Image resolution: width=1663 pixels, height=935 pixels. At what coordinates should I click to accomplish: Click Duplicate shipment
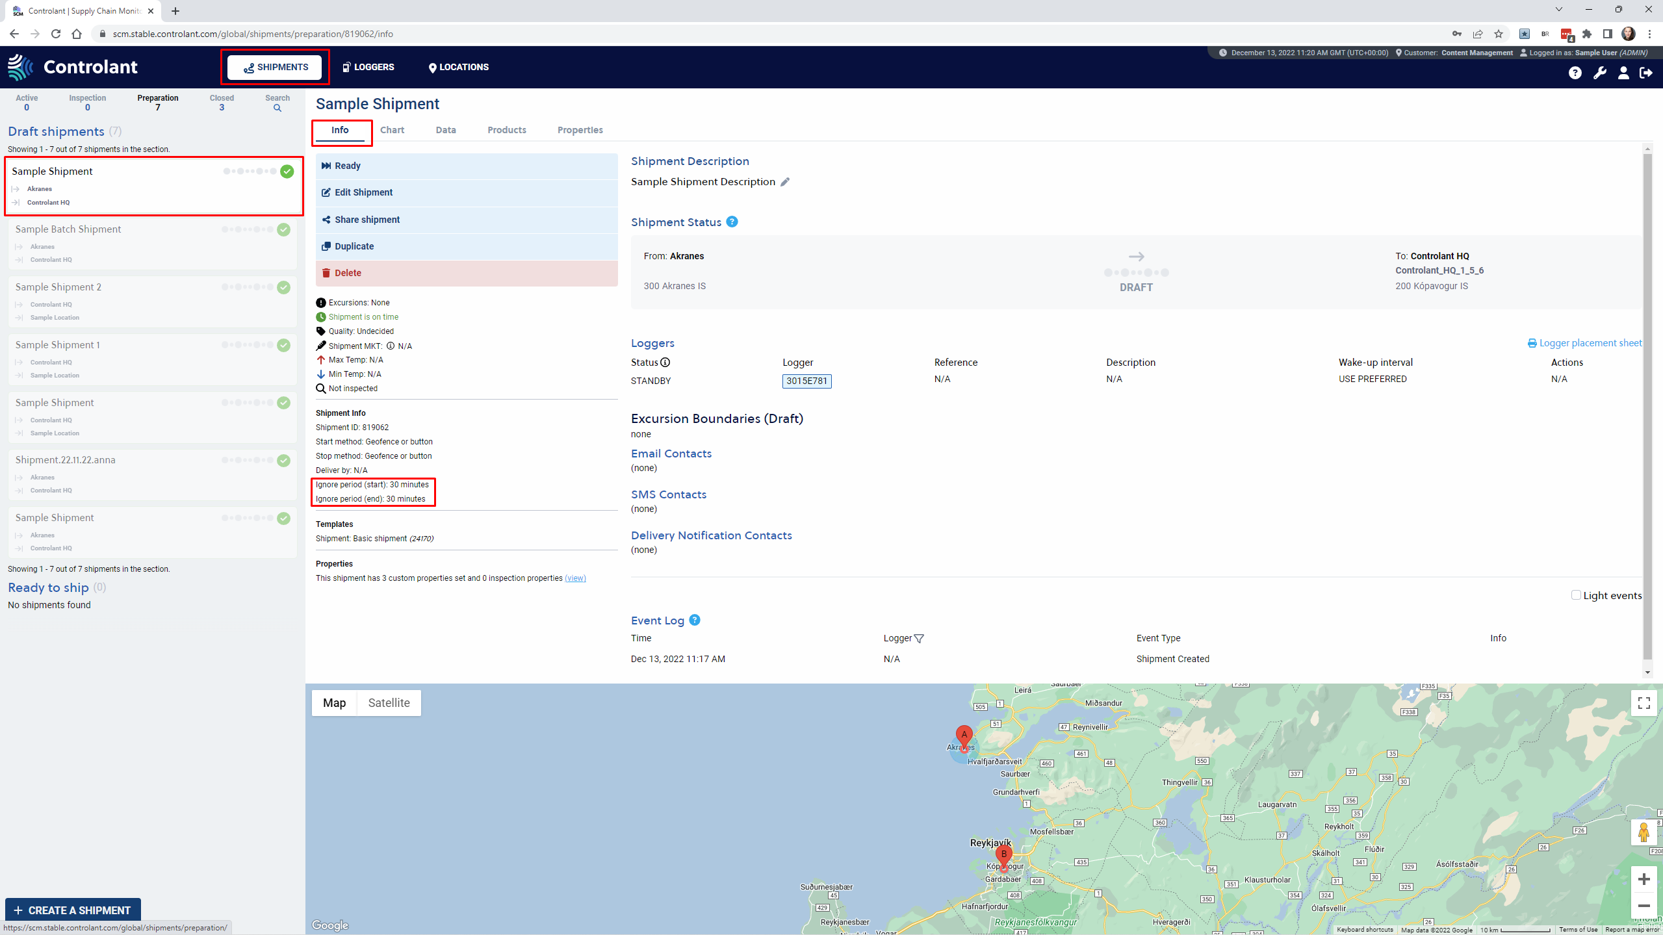pos(467,246)
